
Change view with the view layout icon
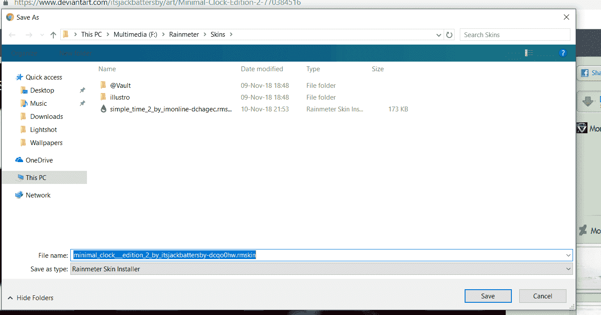coord(529,53)
